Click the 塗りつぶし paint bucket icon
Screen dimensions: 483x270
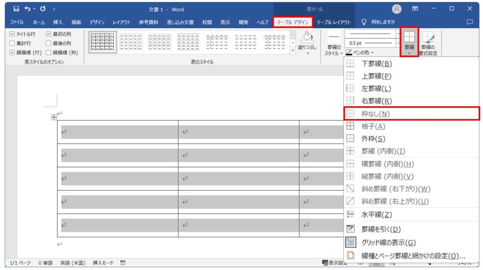[307, 37]
